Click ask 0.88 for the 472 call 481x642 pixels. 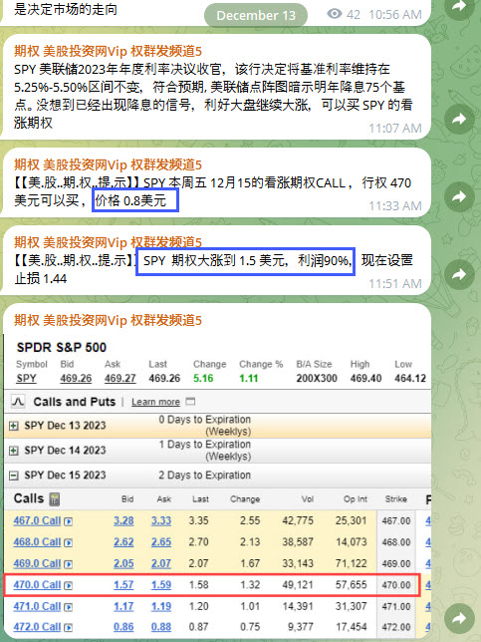point(161,627)
